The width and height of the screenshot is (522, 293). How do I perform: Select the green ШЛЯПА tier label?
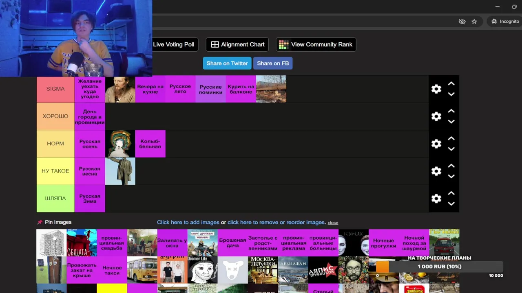[x=55, y=199]
